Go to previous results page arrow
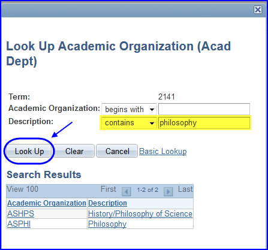268x250 pixels. [127, 191]
